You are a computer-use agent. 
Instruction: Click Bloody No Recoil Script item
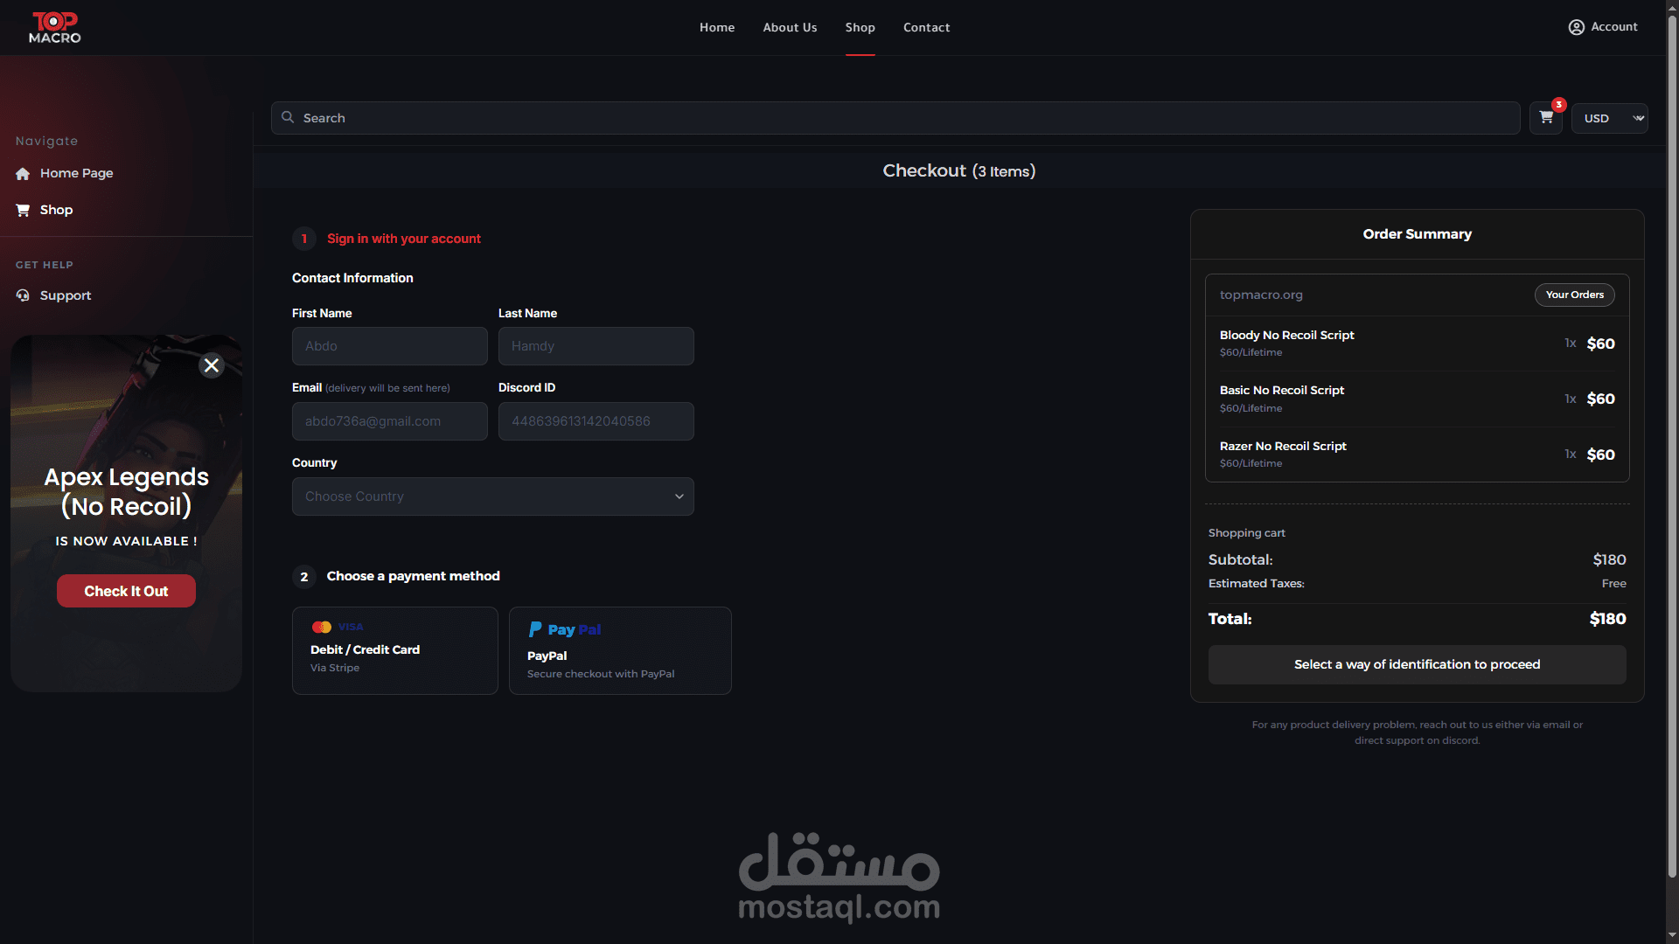(x=1286, y=335)
